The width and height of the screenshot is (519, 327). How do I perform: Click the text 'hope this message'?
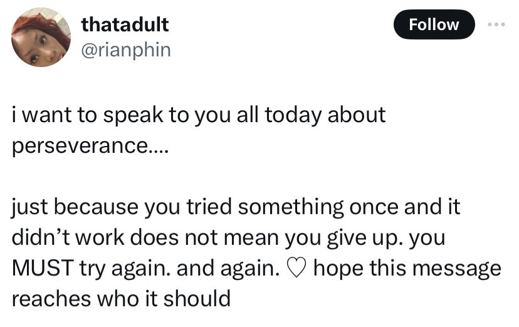tap(407, 269)
